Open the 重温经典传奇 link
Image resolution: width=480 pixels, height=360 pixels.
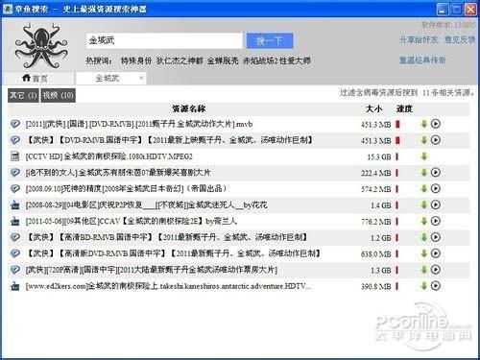[422, 60]
